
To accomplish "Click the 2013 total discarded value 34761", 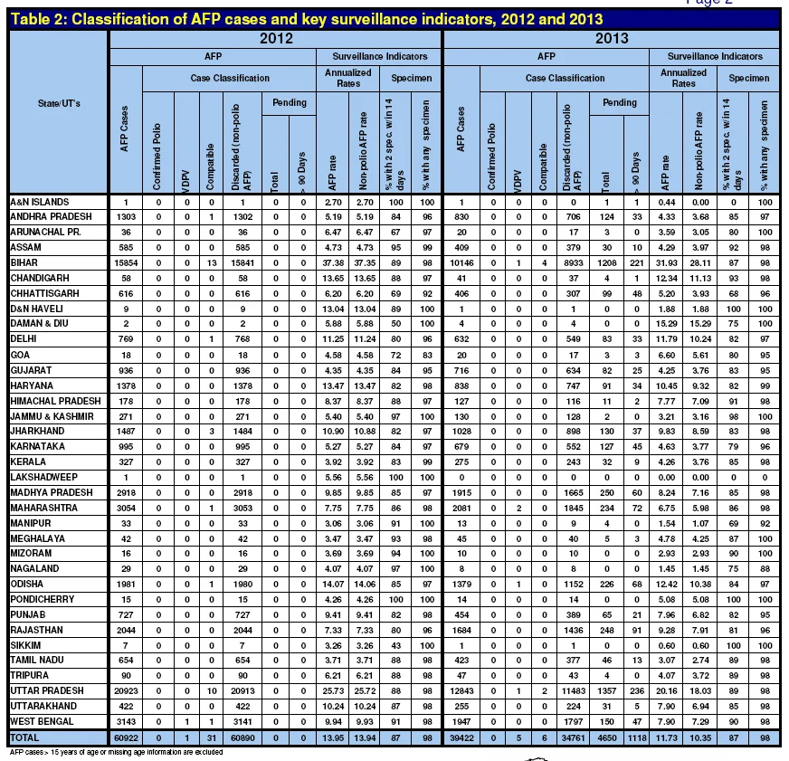I will click(573, 738).
